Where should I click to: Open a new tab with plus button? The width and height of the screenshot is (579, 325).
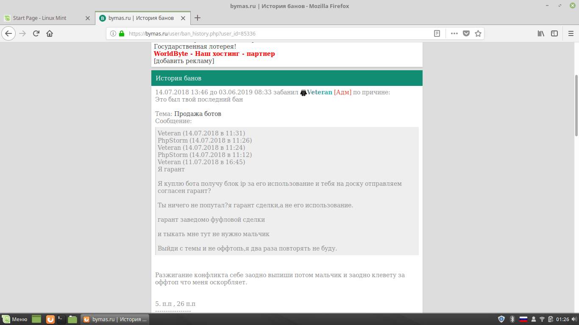[197, 18]
